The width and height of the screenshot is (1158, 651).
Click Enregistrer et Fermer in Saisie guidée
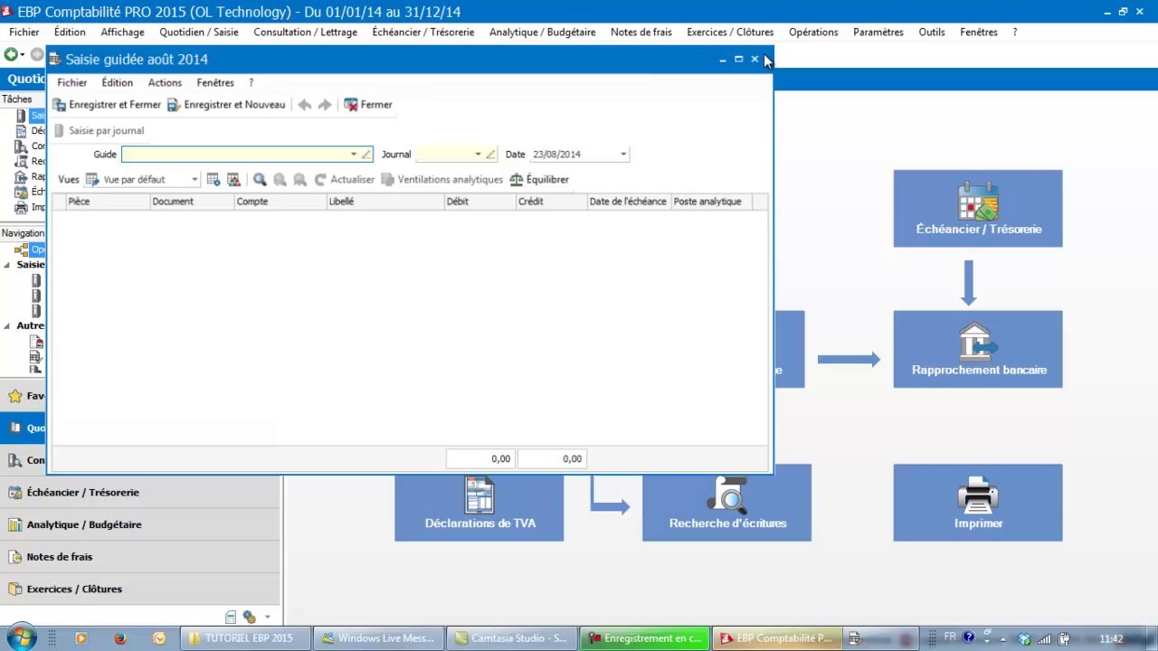tap(107, 105)
